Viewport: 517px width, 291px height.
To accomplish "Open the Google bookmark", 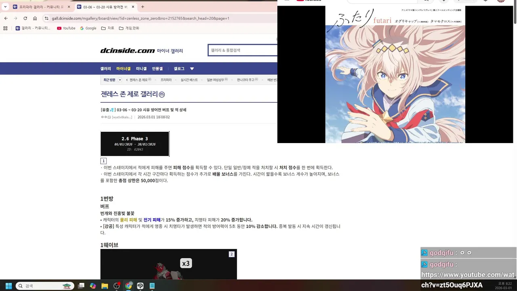I will click(x=88, y=28).
